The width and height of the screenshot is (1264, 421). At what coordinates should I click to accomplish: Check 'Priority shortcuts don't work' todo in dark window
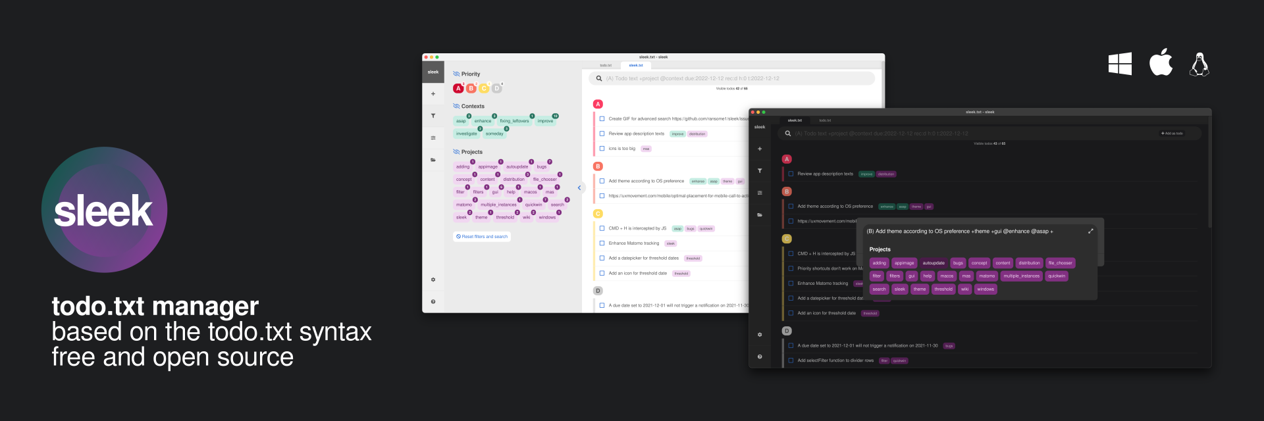click(x=791, y=268)
